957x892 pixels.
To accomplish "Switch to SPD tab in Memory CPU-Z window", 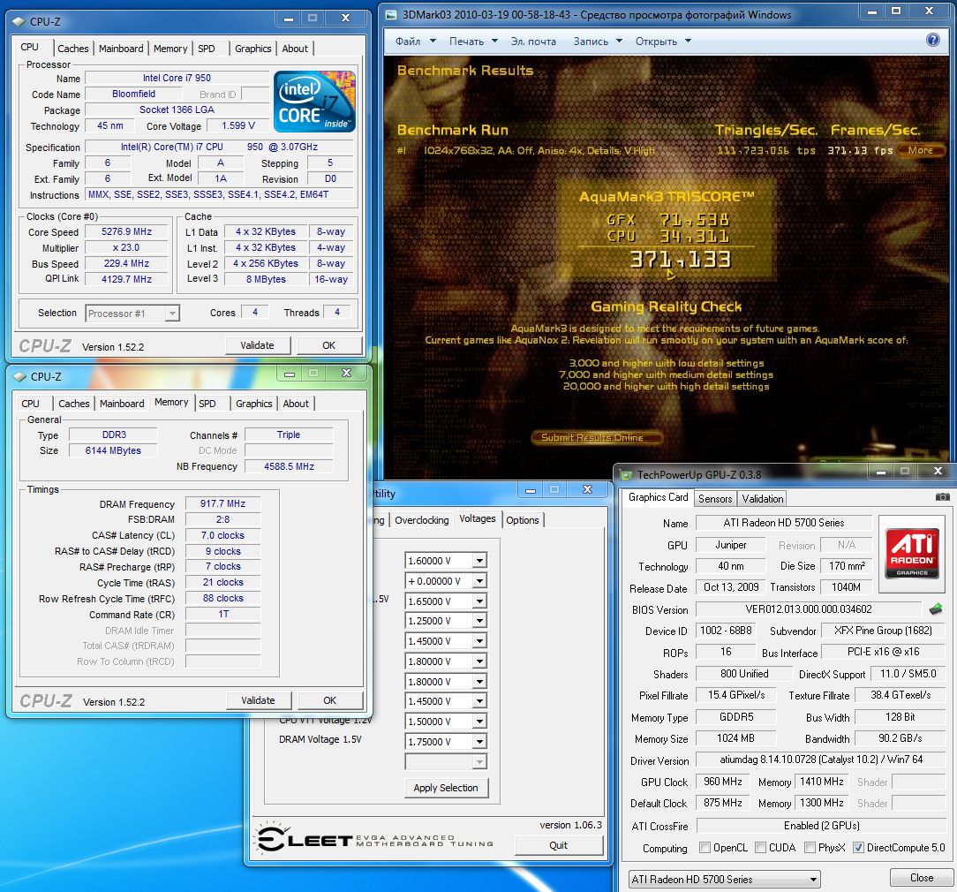I will tap(207, 404).
